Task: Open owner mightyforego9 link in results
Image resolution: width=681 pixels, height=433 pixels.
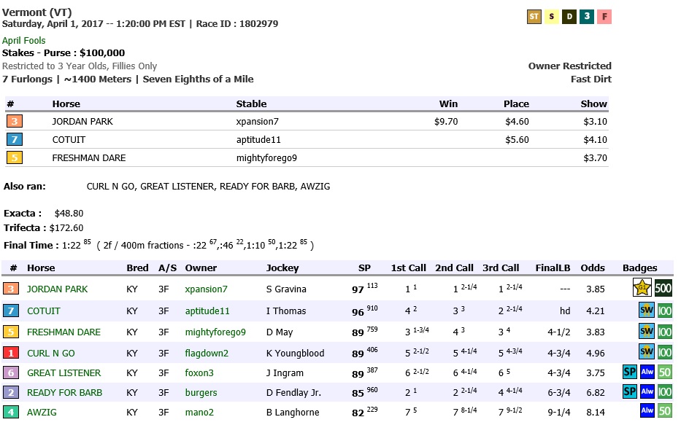Action: tap(215, 332)
